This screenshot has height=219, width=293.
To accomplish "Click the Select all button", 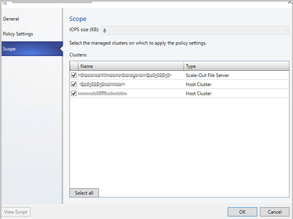I will coord(84,193).
